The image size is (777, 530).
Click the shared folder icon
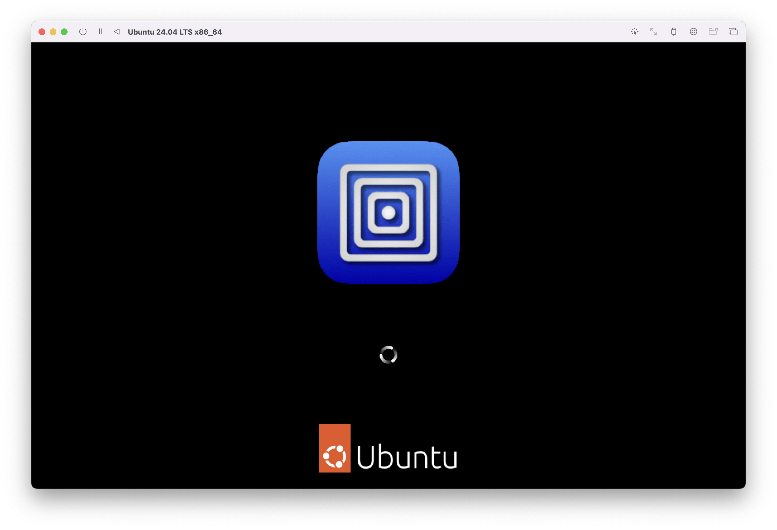713,32
